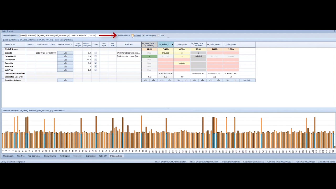This screenshot has width=336, height=189.
Task: Check the Output box for OrderID
Action: coord(96,53)
